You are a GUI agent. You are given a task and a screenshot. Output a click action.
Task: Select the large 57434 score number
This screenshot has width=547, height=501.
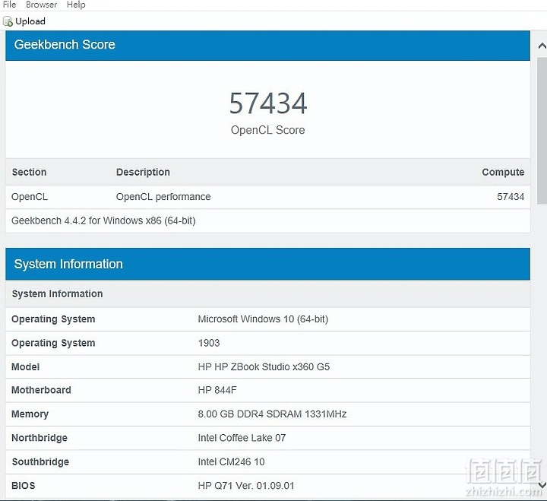(x=268, y=103)
